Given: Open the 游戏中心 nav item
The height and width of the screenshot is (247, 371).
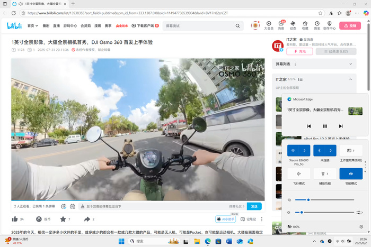Looking at the screenshot, I should (70, 26).
